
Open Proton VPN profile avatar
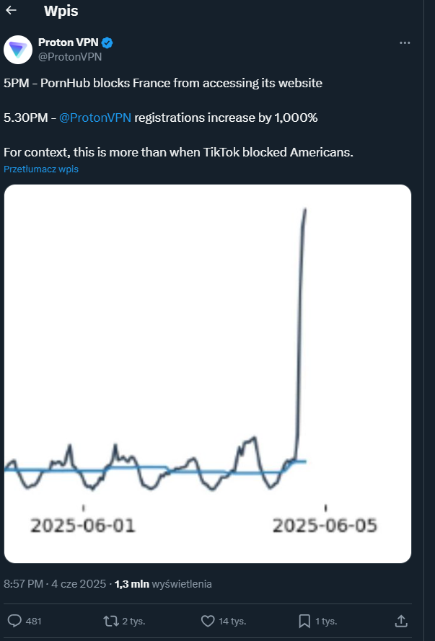(18, 50)
